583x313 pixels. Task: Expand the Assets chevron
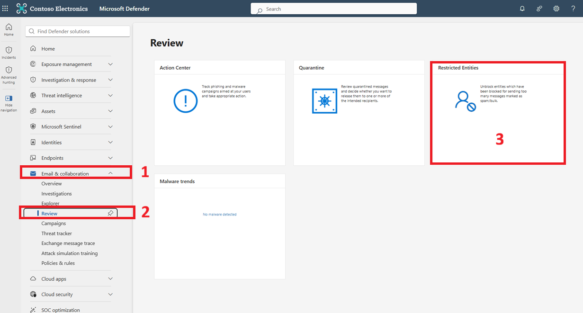point(110,111)
